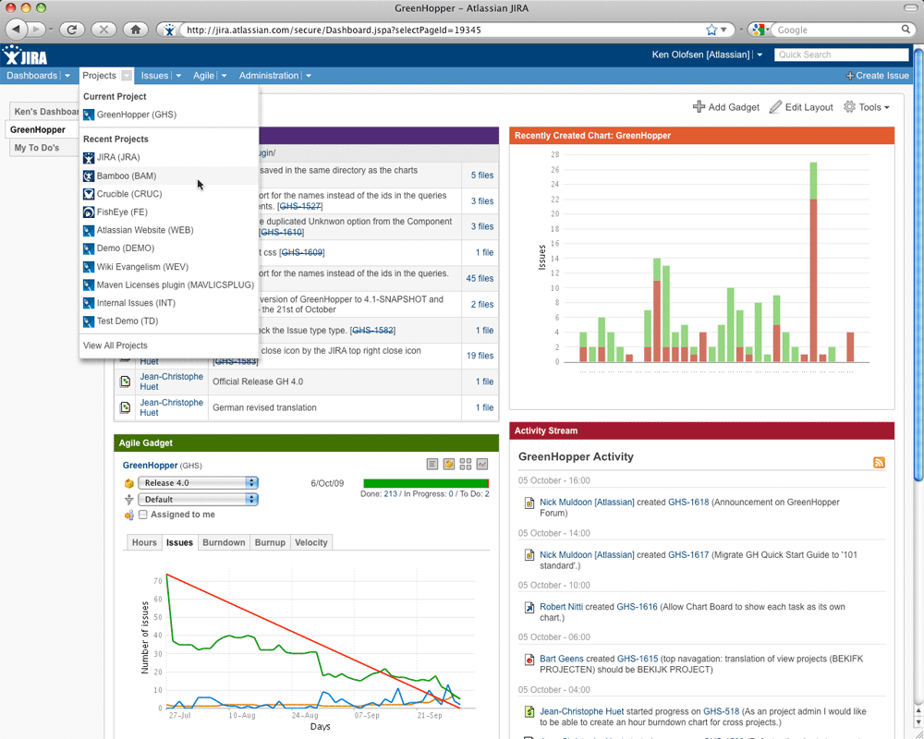Expand the Administration menu arrow
The height and width of the screenshot is (739, 924).
click(x=309, y=76)
